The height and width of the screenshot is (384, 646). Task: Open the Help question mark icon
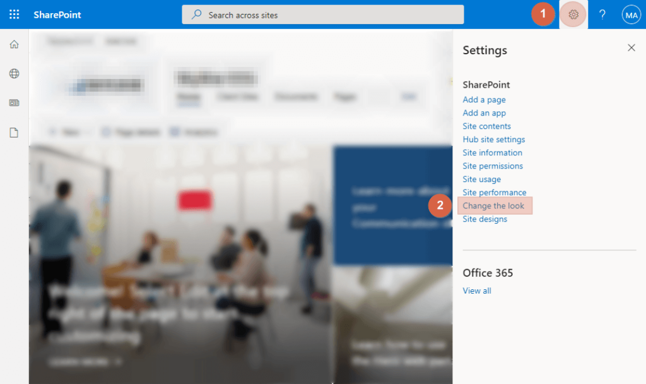click(602, 15)
